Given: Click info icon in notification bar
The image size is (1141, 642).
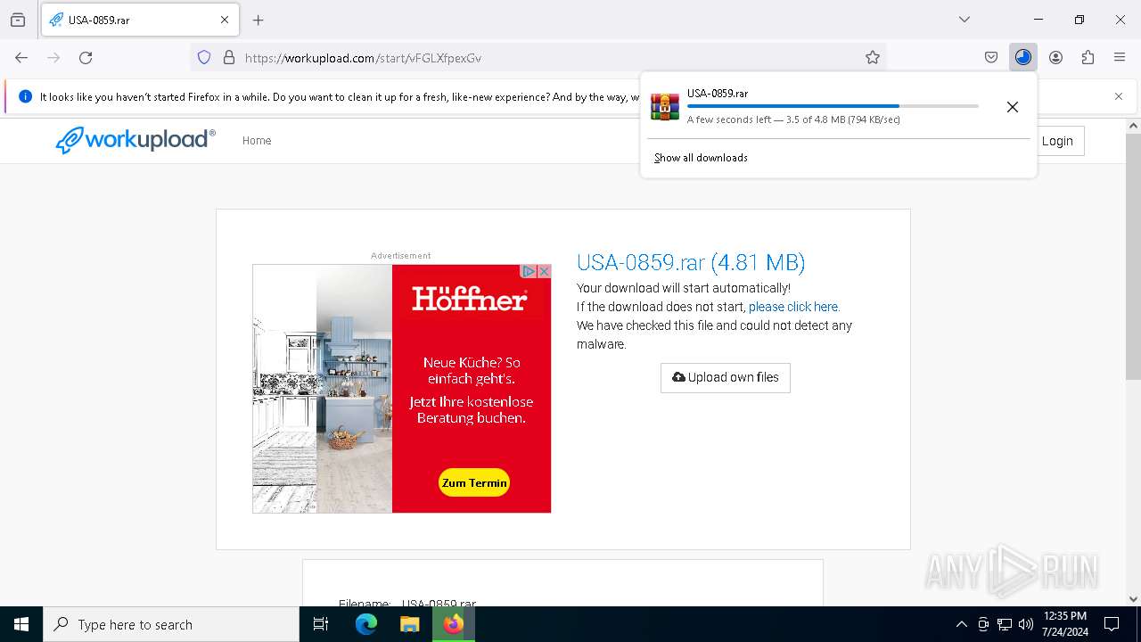Looking at the screenshot, I should coord(25,96).
